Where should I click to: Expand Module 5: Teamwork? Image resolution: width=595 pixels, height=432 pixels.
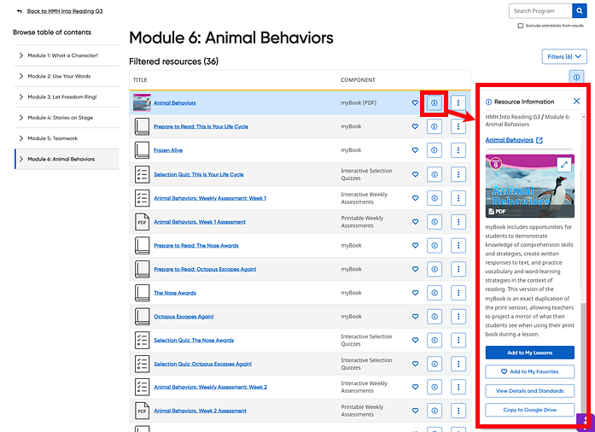[x=20, y=138]
